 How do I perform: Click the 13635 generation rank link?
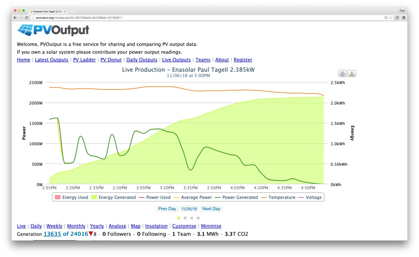[52, 234]
